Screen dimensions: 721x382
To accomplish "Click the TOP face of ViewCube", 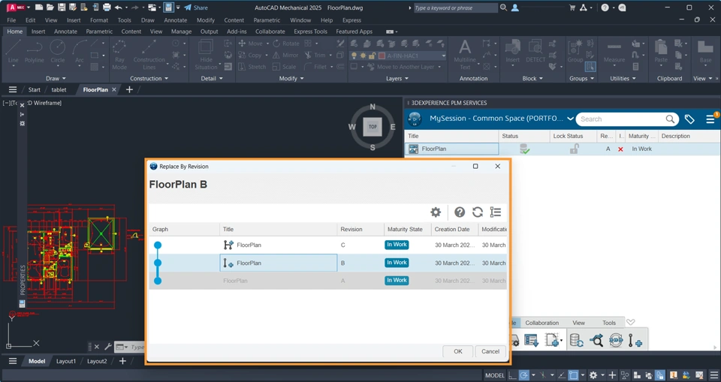I will point(373,127).
